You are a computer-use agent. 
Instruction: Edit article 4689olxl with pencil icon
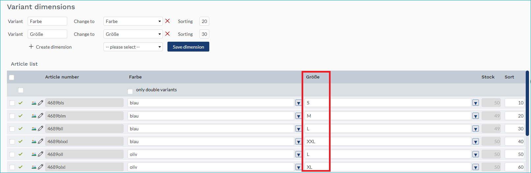point(41,167)
